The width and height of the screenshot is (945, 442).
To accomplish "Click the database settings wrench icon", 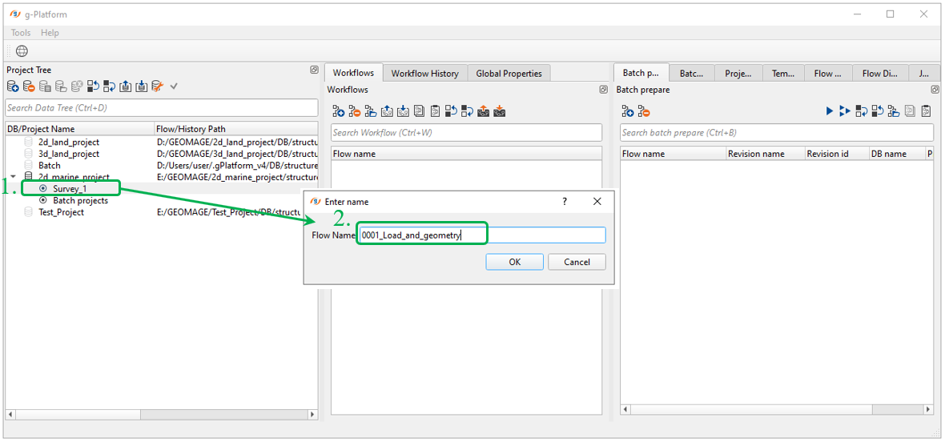I will (157, 86).
